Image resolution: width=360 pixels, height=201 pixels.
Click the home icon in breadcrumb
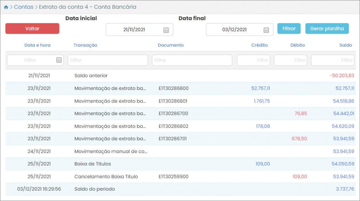click(6, 7)
